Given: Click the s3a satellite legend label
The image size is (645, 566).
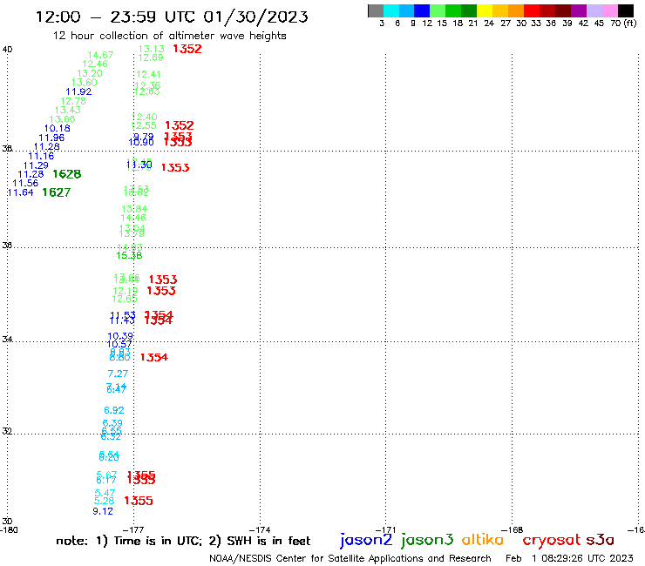Looking at the screenshot, I should click(x=600, y=540).
